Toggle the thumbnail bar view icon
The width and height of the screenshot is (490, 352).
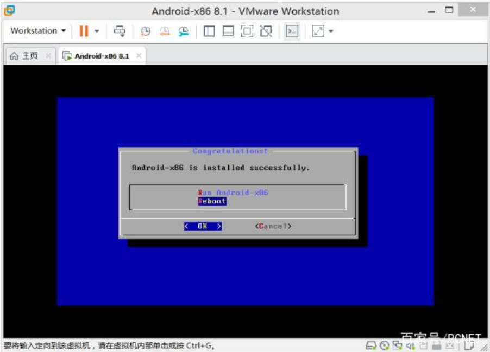(x=228, y=31)
